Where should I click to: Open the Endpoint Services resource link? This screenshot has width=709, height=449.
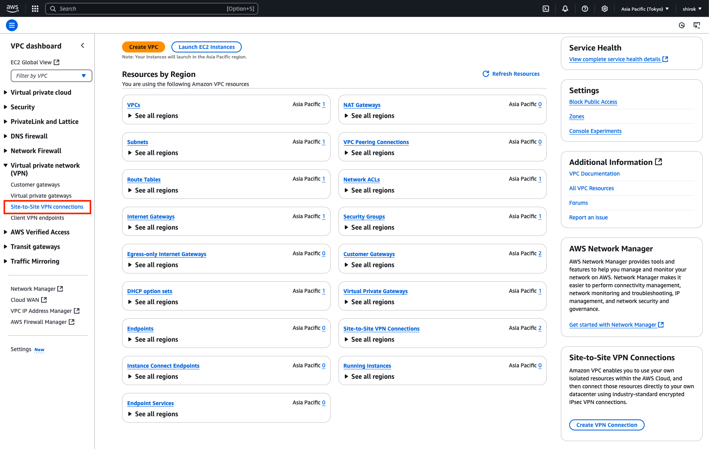(x=150, y=403)
